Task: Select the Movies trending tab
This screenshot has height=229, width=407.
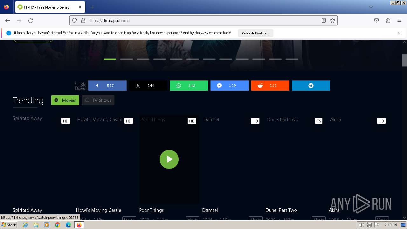Action: [65, 100]
